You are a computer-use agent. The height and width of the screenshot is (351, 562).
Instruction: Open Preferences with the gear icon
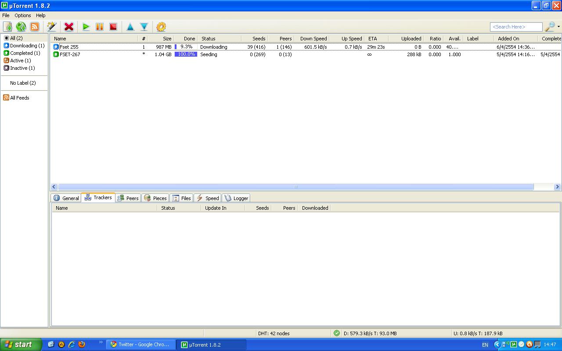pos(161,27)
